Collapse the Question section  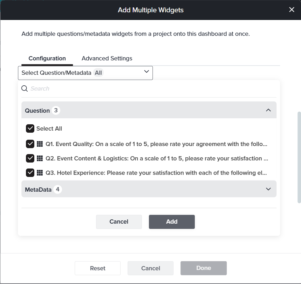point(268,110)
